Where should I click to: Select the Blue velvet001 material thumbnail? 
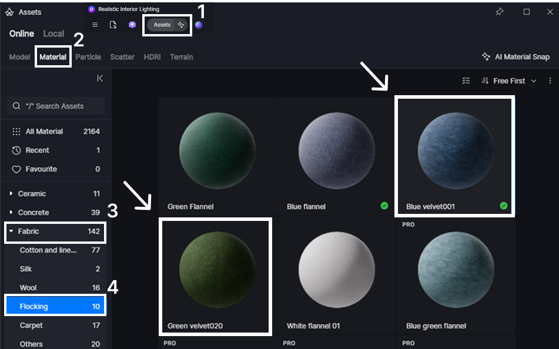pyautogui.click(x=456, y=151)
